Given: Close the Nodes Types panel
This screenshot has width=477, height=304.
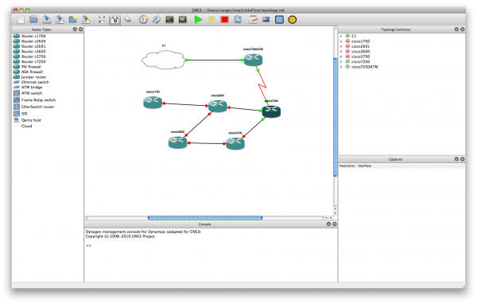Looking at the screenshot, I should 80,29.
